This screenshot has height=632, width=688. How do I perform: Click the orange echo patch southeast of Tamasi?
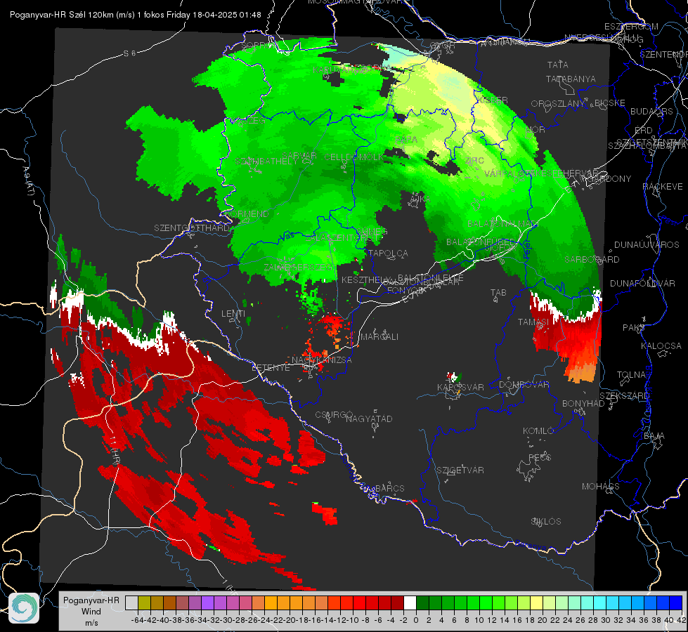(580, 371)
